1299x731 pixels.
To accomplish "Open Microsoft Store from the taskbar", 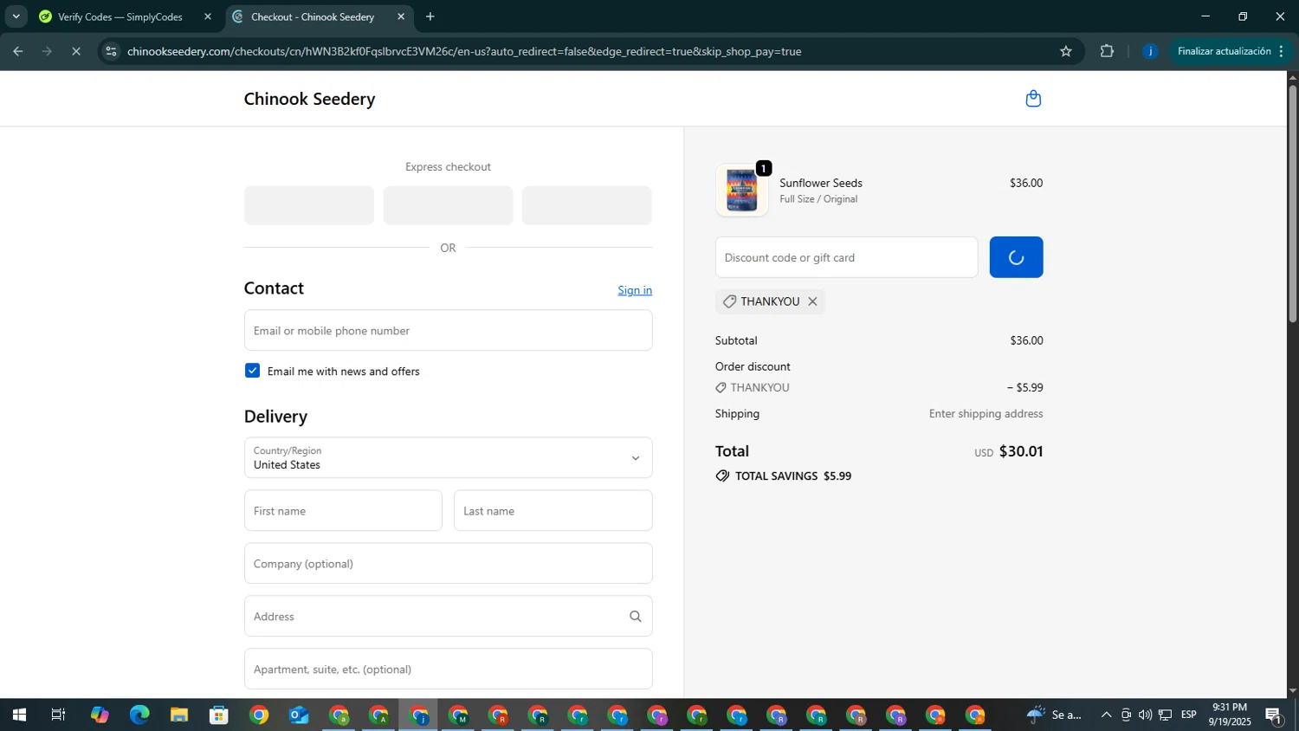I will tap(219, 715).
